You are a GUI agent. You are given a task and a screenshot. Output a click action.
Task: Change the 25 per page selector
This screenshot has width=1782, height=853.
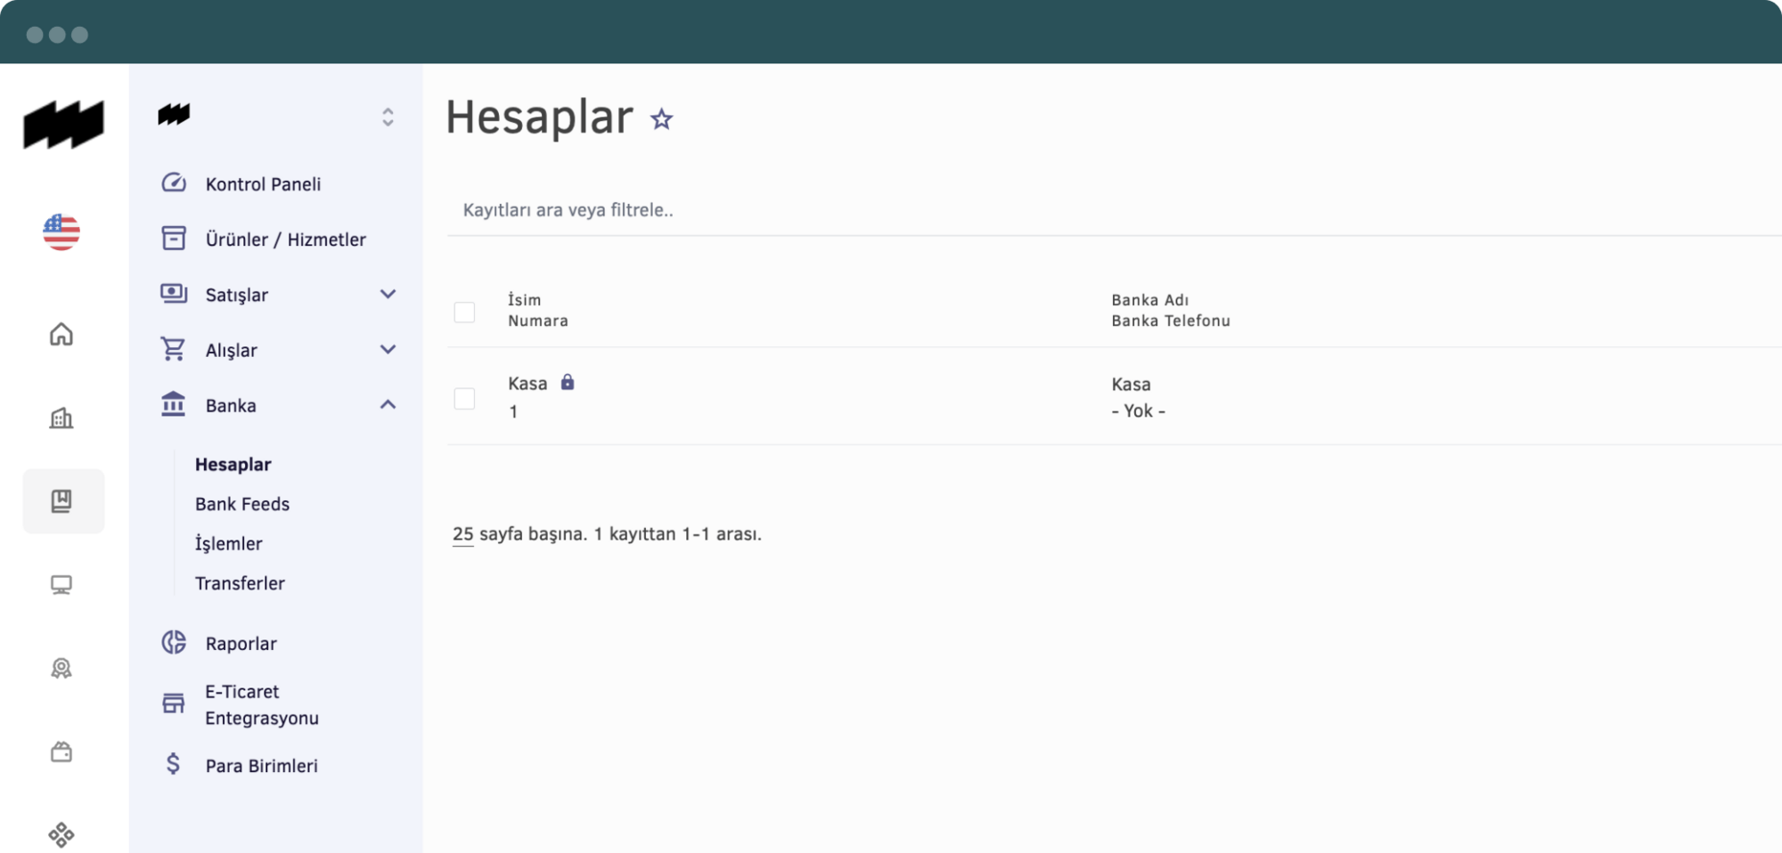click(x=462, y=534)
